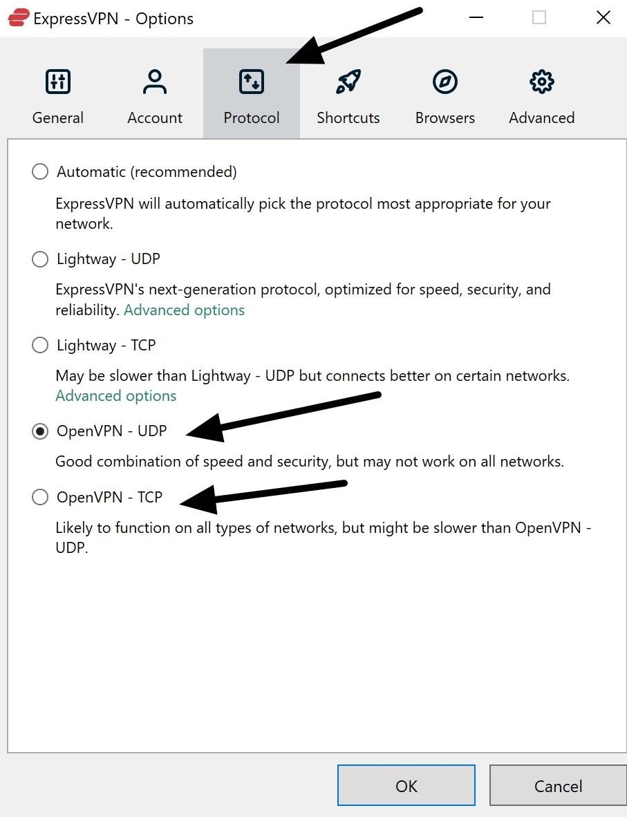Image resolution: width=627 pixels, height=817 pixels.
Task: Select the Automatic recommended protocol
Action: point(39,171)
